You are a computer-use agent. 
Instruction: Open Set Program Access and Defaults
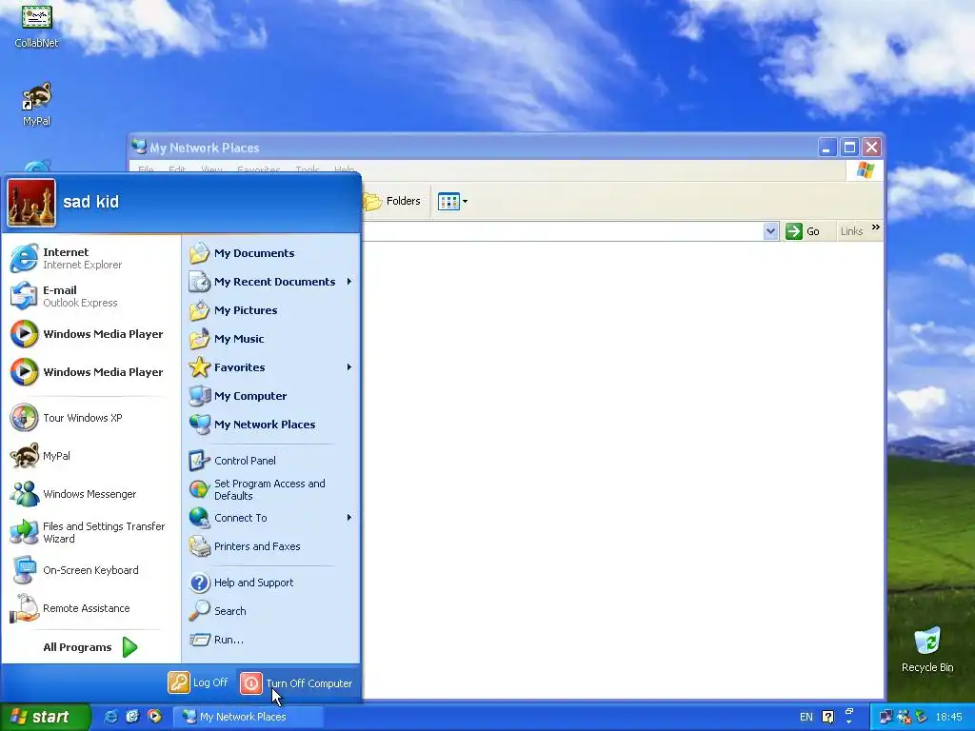pos(271,489)
